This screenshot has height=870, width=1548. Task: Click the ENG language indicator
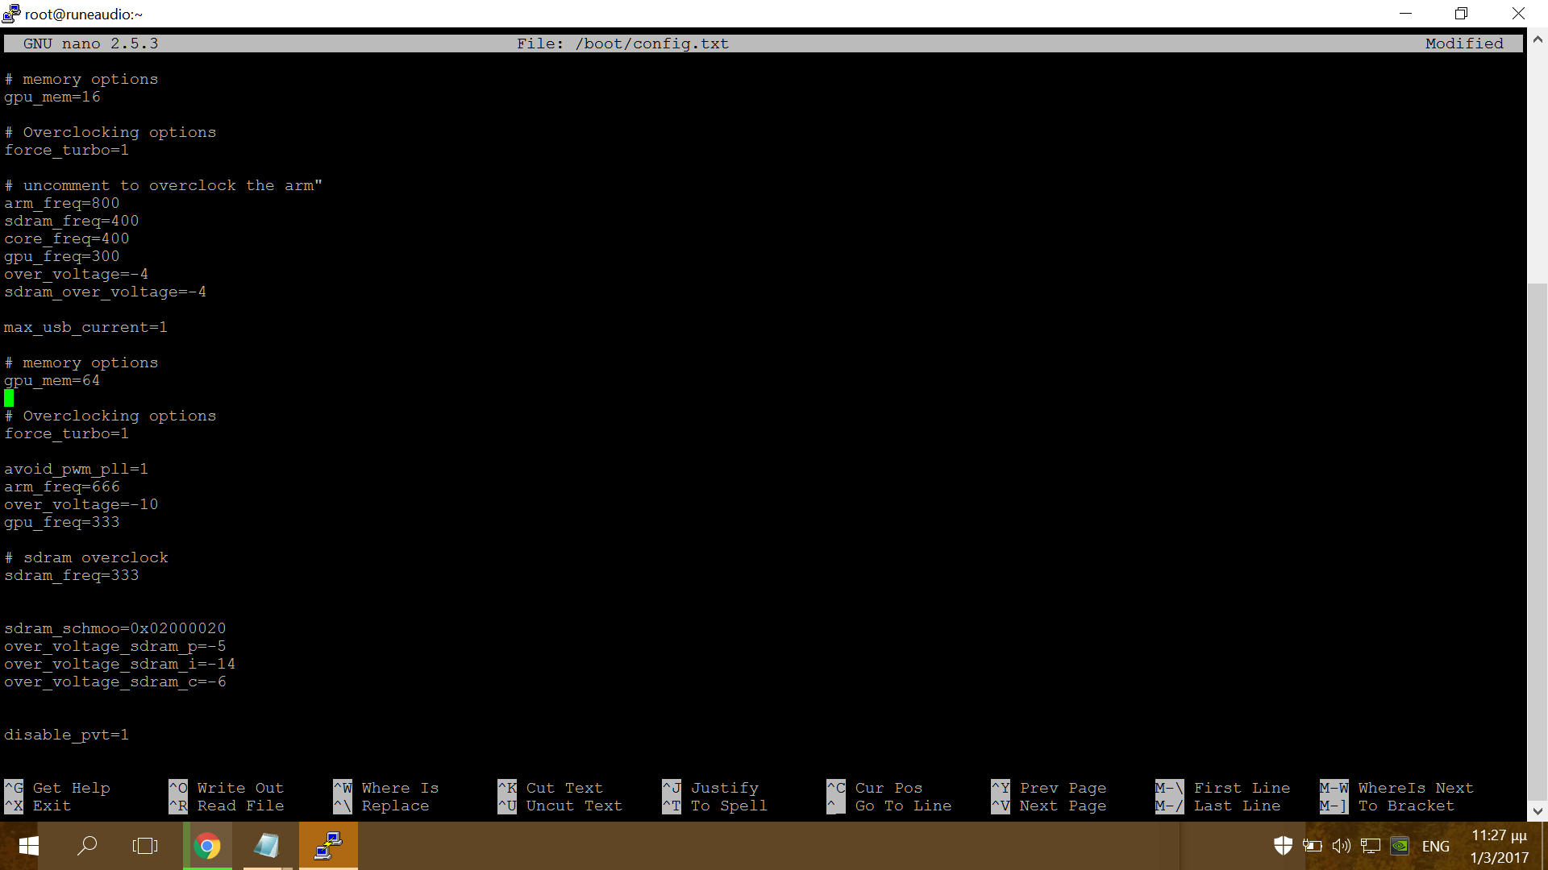pos(1435,846)
